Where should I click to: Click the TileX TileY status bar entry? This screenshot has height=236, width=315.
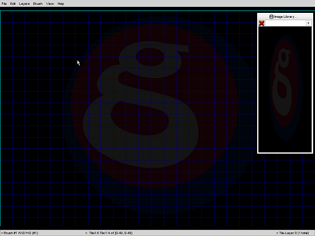[109, 233]
